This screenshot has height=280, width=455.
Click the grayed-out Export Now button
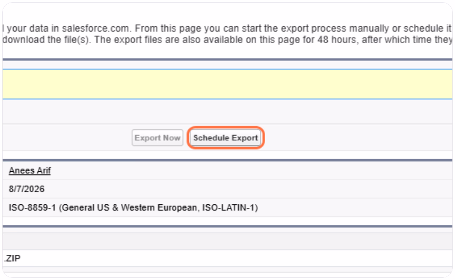(x=157, y=138)
